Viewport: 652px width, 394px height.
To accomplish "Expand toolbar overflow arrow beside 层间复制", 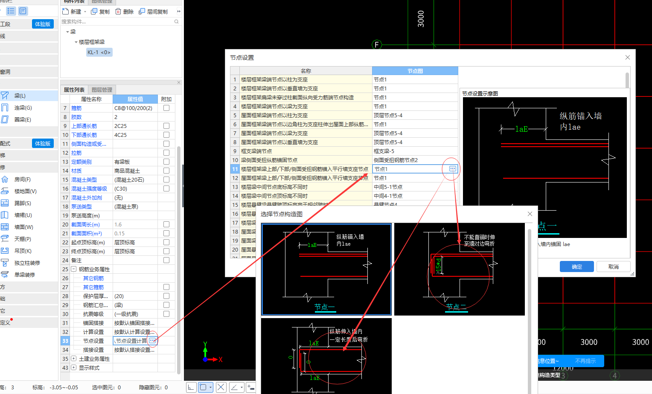I will pos(179,12).
